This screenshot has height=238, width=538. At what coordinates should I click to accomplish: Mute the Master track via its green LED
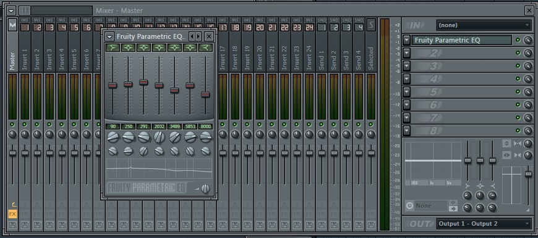point(13,125)
